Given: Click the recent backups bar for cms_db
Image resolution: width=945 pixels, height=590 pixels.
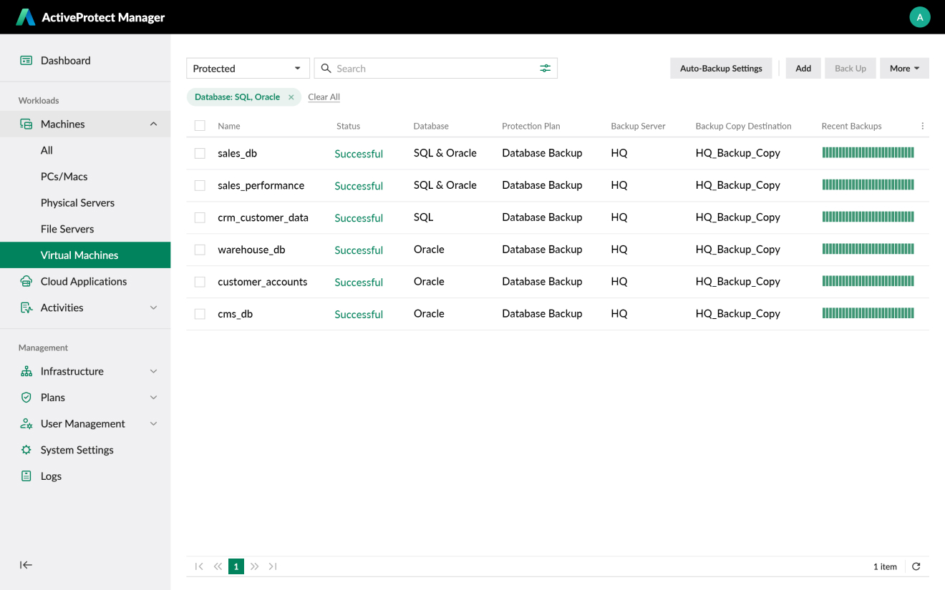Looking at the screenshot, I should [x=868, y=313].
